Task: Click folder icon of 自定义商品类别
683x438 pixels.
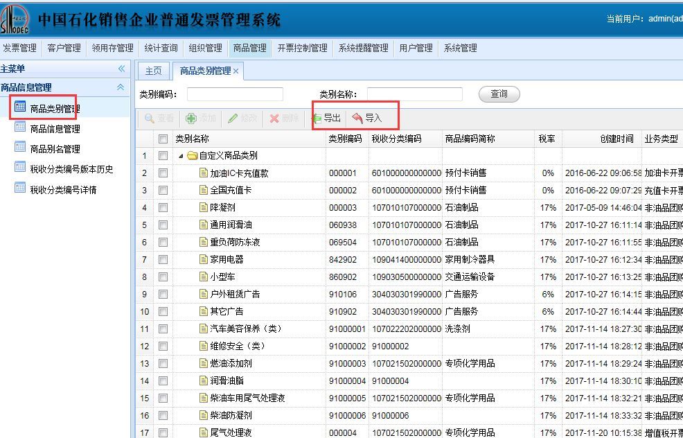Action: 192,156
